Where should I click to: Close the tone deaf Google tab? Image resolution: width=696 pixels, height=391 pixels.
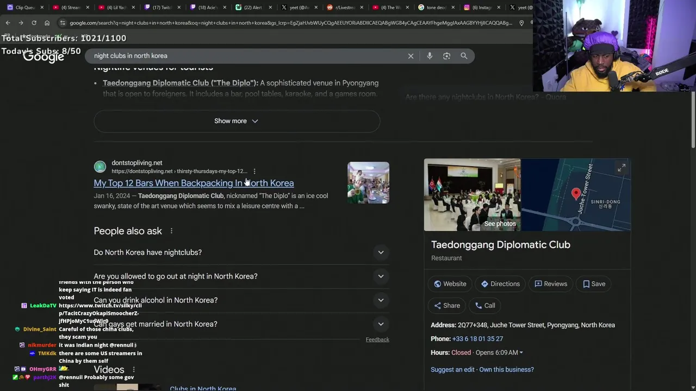pyautogui.click(x=452, y=8)
